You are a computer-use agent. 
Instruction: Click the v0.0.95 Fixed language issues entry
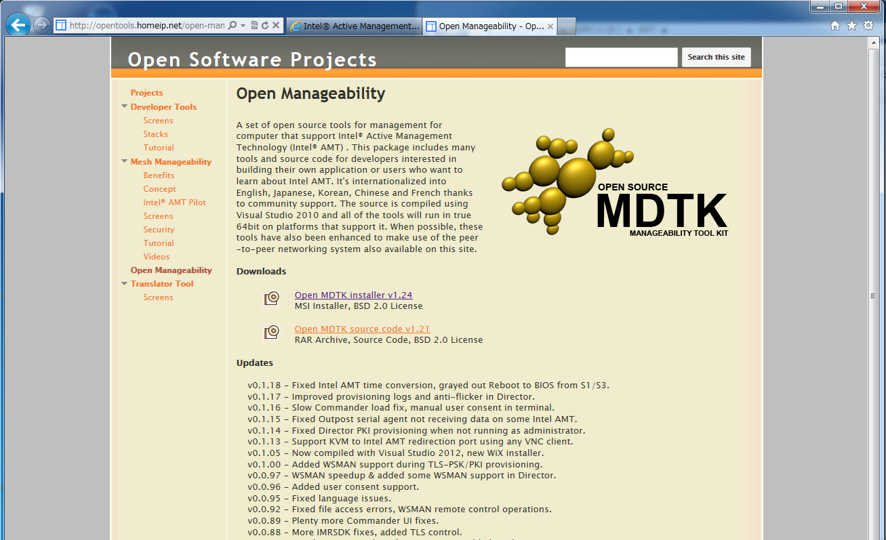(318, 498)
